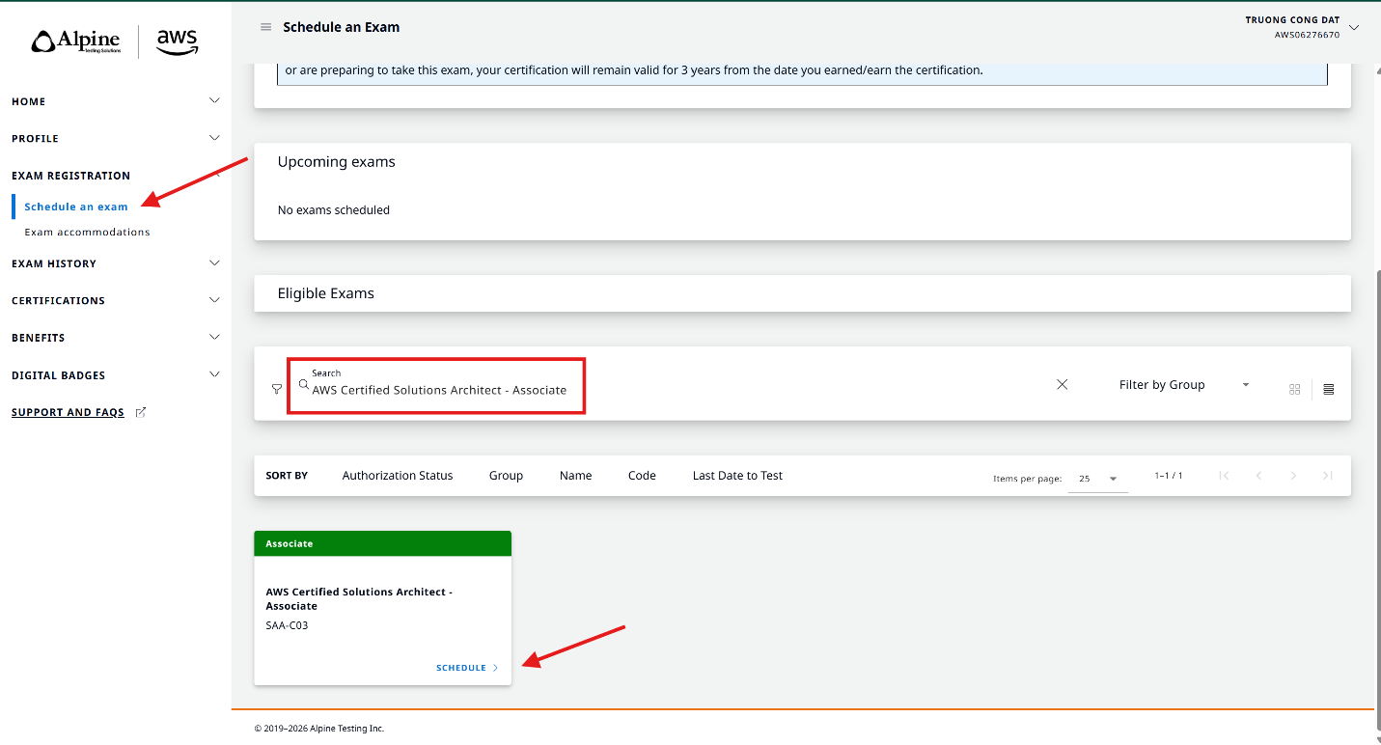Click the funnel filter icon

coord(277,389)
